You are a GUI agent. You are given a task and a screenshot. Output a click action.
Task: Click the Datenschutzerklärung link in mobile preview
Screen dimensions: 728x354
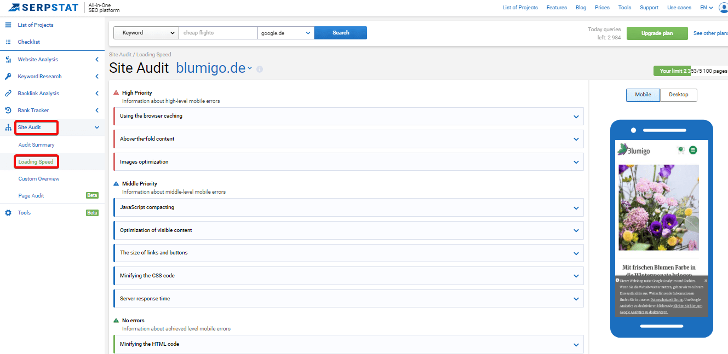(667, 300)
